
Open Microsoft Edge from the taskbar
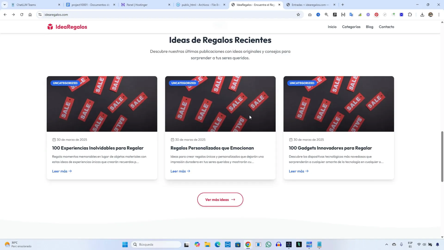pos(218,244)
